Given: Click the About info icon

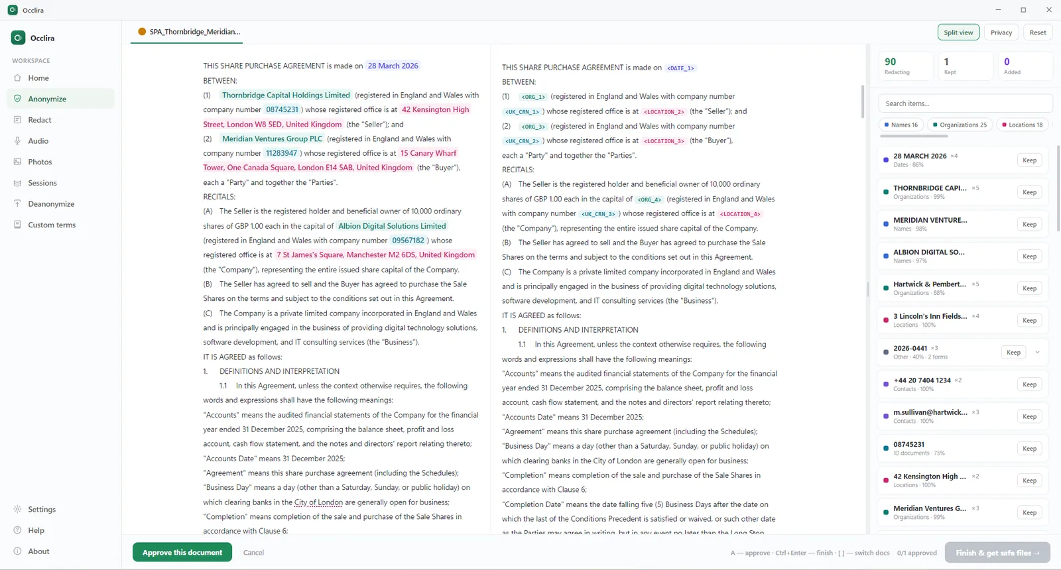Looking at the screenshot, I should [17, 551].
